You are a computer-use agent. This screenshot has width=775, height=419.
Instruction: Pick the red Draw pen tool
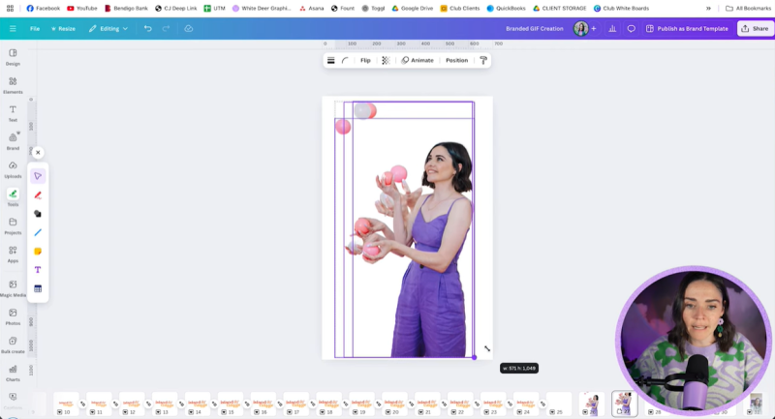click(x=38, y=195)
